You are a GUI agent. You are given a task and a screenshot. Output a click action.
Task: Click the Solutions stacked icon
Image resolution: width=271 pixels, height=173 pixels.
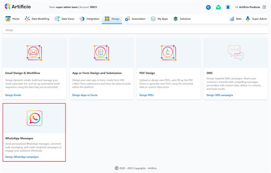(175, 19)
